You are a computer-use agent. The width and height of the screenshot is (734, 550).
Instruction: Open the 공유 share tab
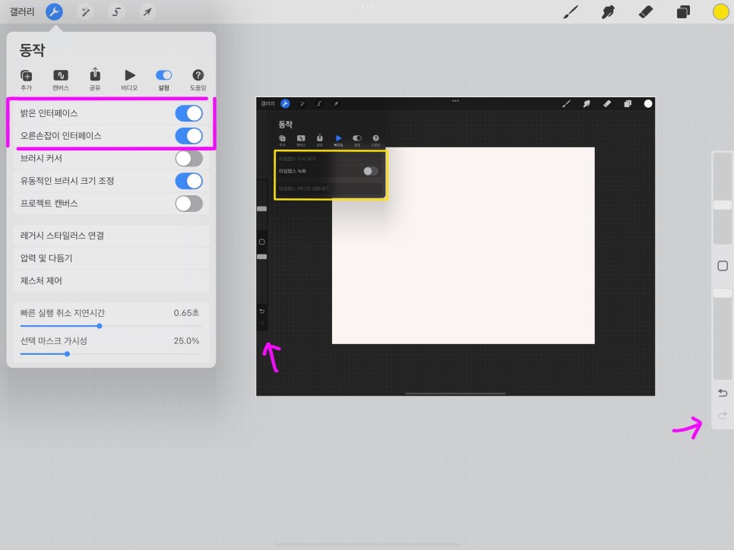pyautogui.click(x=95, y=80)
